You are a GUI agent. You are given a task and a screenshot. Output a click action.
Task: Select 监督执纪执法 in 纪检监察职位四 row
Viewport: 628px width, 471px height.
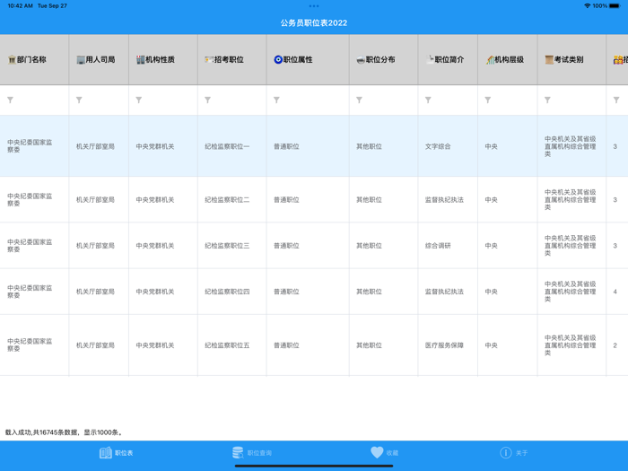tap(444, 292)
